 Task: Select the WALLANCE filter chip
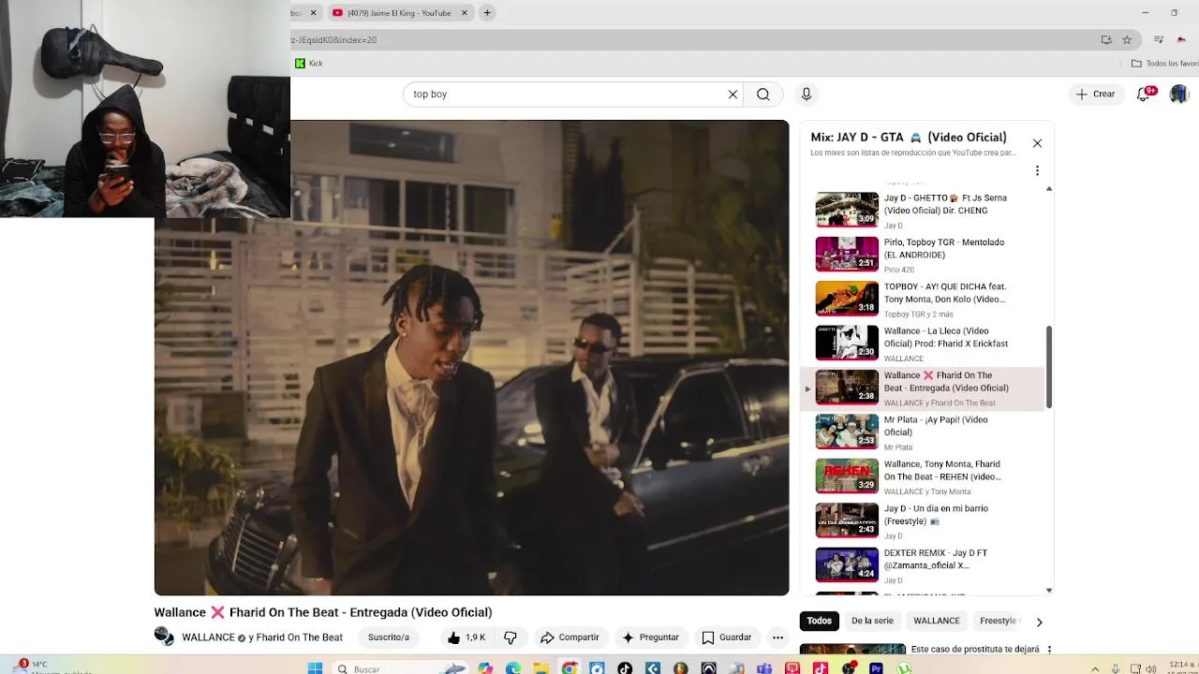tap(937, 621)
